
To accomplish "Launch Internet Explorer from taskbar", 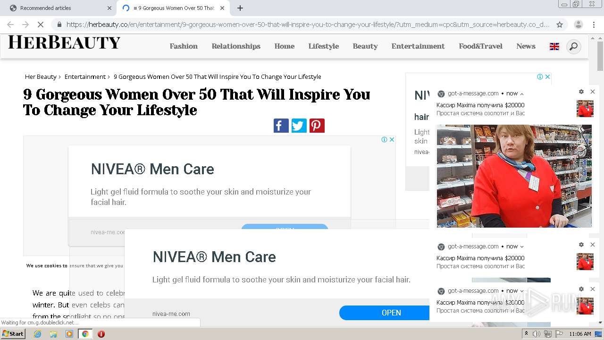I will click(x=38, y=334).
